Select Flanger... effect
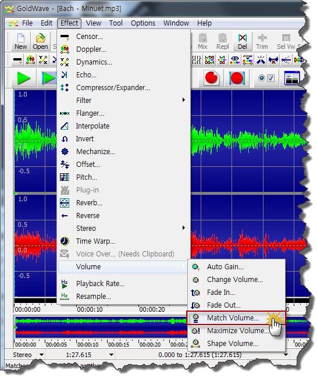This screenshot has height=378, width=317. click(123, 113)
